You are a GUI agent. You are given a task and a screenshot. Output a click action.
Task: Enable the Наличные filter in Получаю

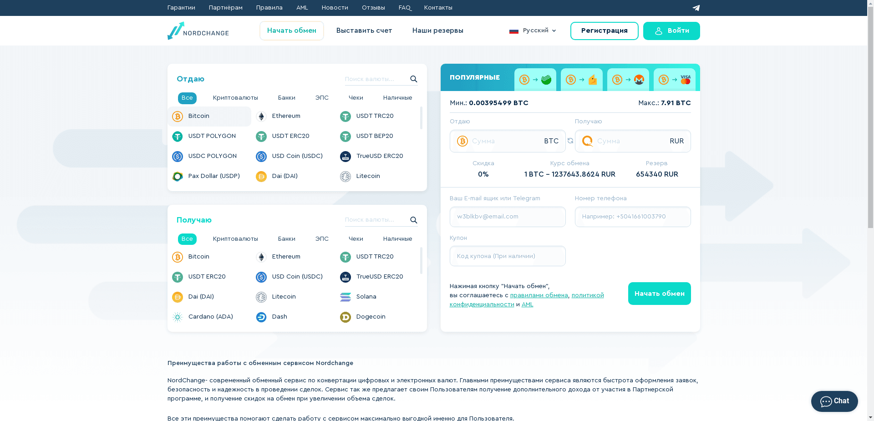[397, 238]
